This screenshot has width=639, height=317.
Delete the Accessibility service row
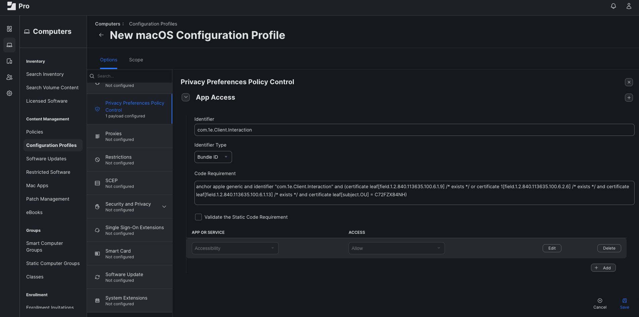click(609, 248)
